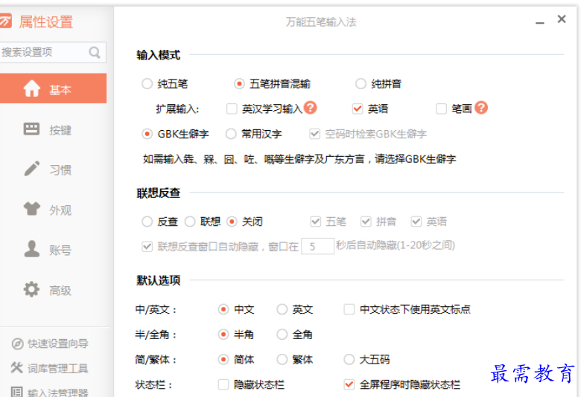Screen dimensions: 581x397
Task: Click the icon beside 输入法管理器
Action: [17, 392]
